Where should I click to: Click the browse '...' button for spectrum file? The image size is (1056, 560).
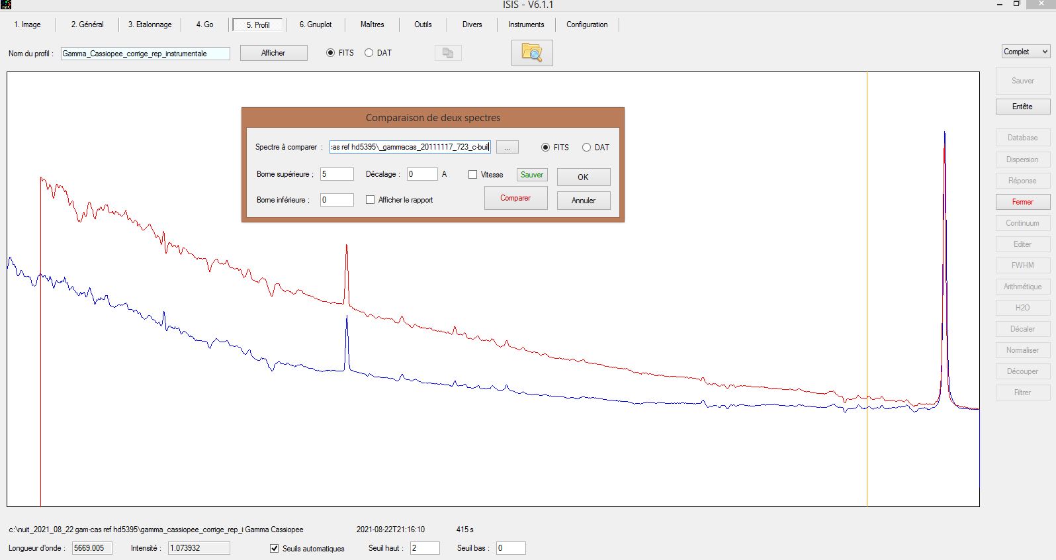[x=507, y=148]
